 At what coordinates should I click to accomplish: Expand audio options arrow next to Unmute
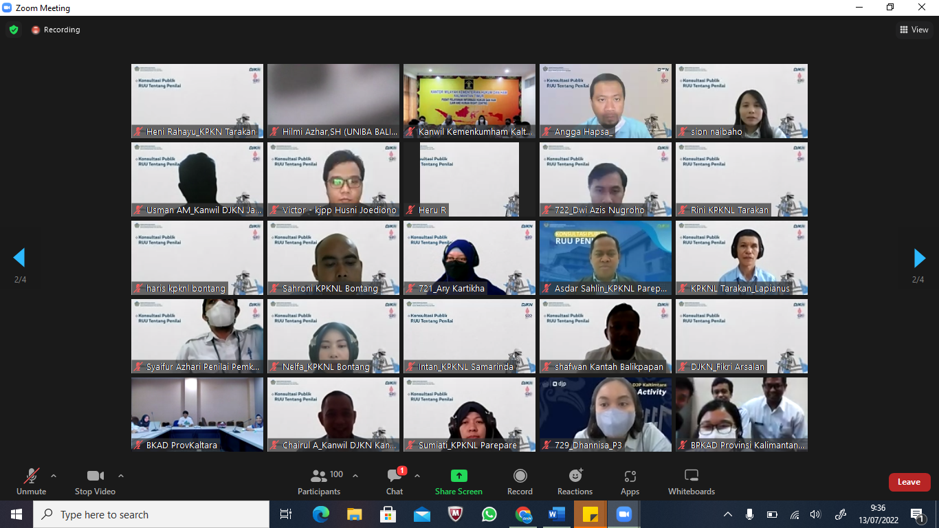pyautogui.click(x=54, y=476)
